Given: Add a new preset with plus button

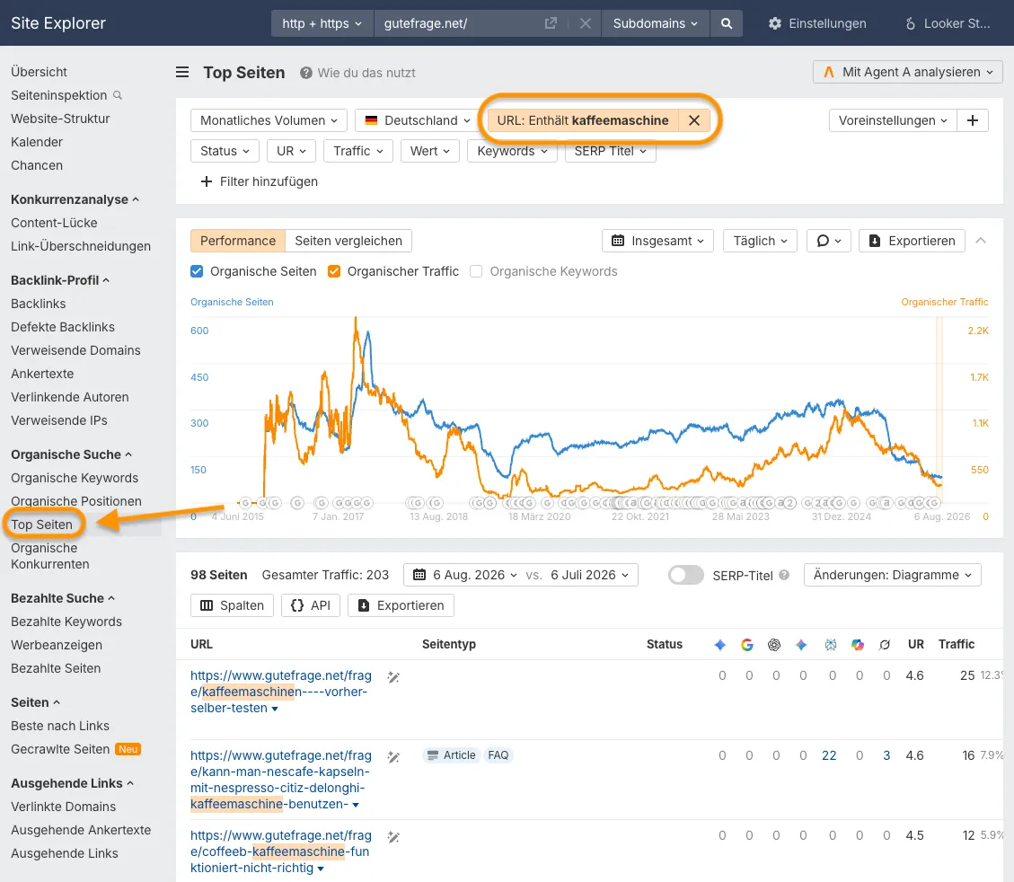Looking at the screenshot, I should pyautogui.click(x=972, y=120).
